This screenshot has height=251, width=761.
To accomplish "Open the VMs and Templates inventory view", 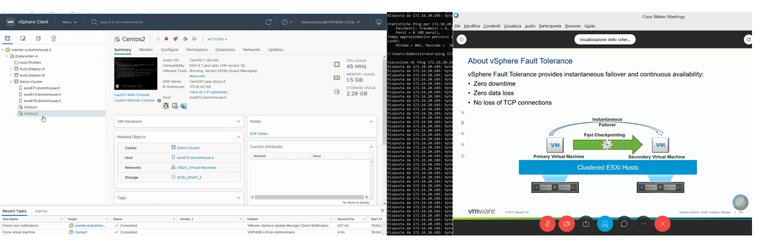I will coord(23,39).
